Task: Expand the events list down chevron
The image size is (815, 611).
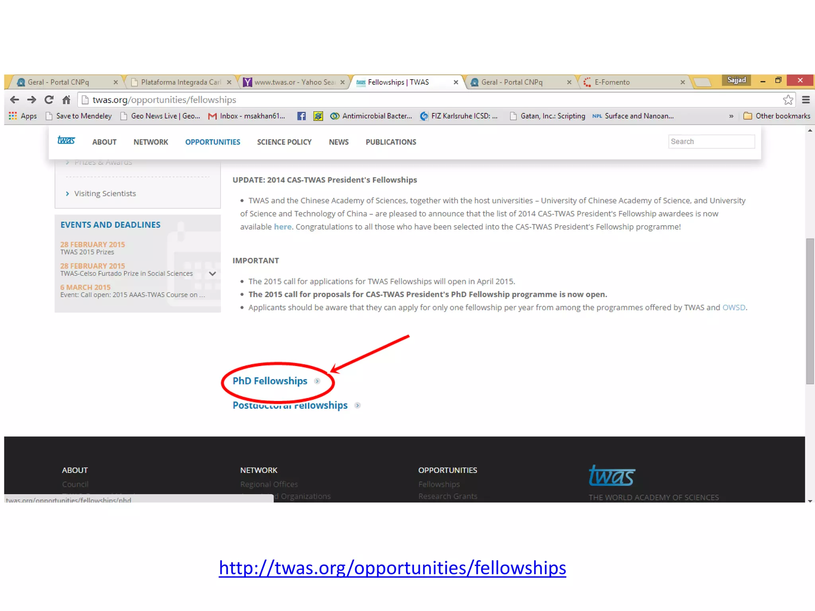Action: tap(213, 274)
